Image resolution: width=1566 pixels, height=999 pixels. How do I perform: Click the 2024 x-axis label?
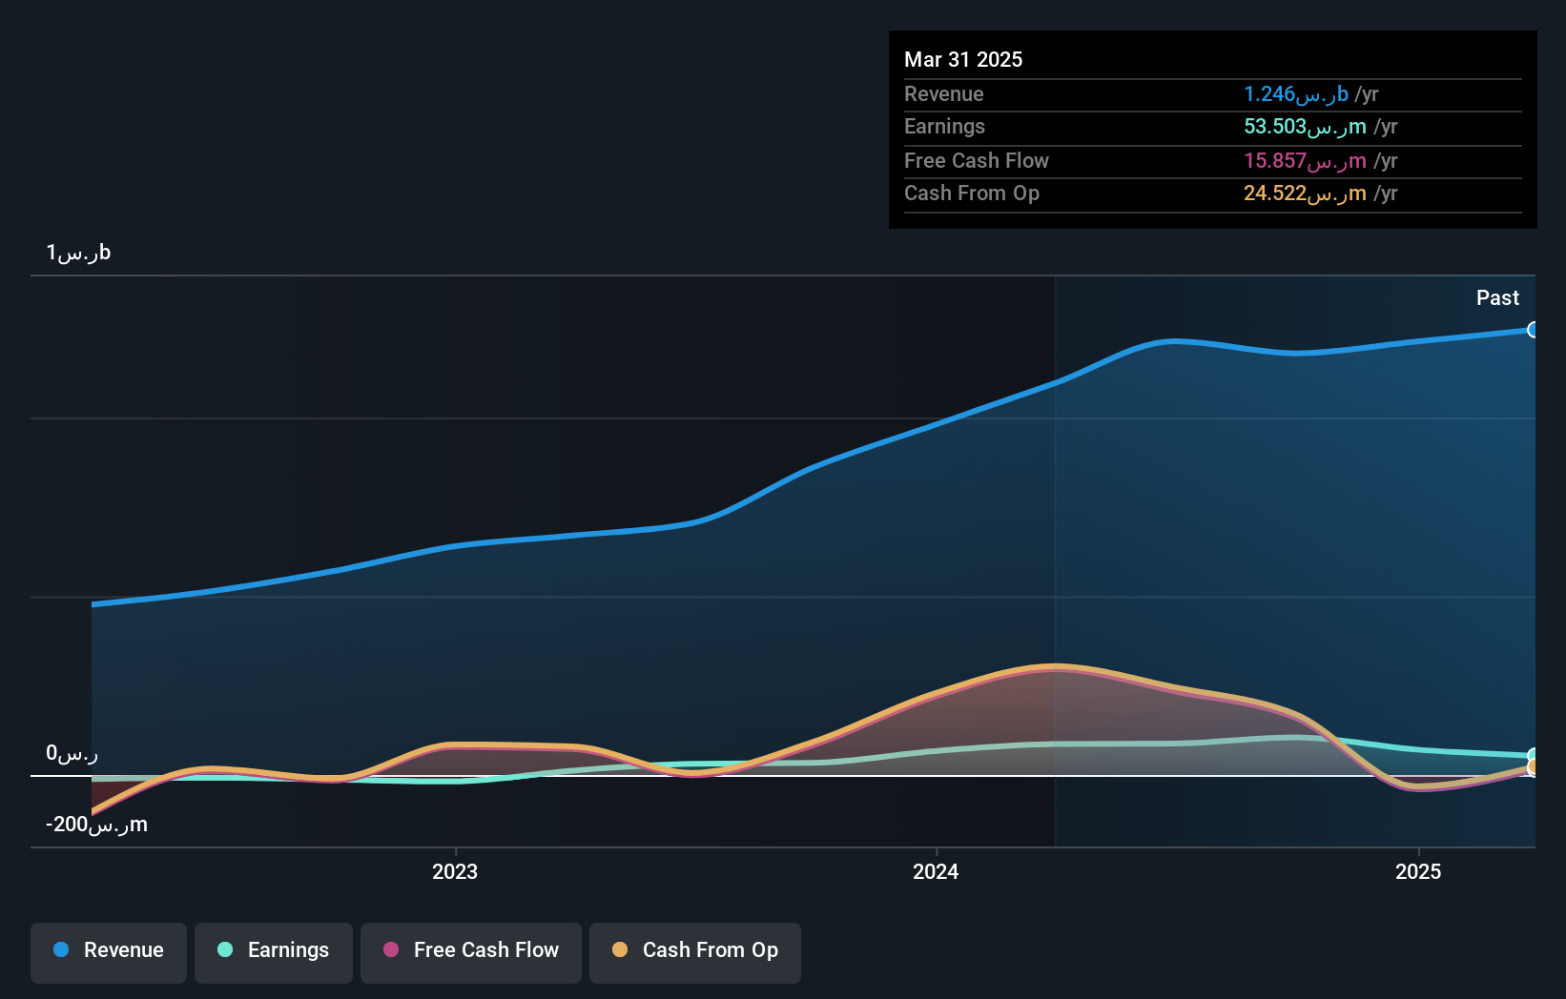(936, 871)
